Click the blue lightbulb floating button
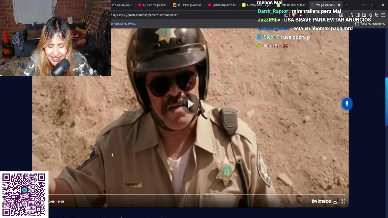This screenshot has width=388, height=218. [347, 104]
